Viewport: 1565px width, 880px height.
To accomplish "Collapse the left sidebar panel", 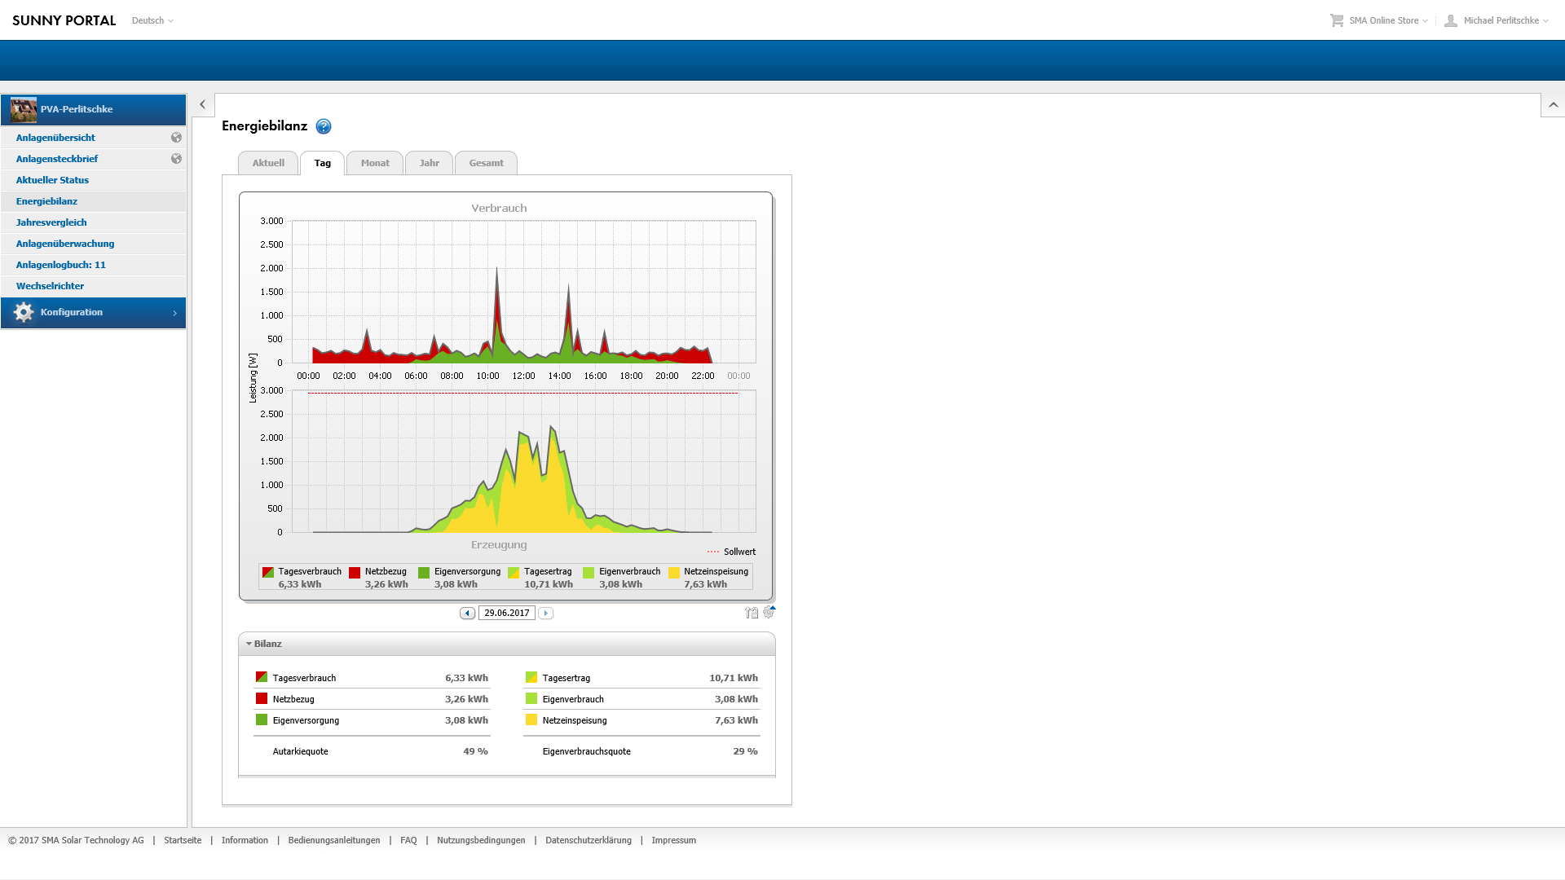I will 203,105.
